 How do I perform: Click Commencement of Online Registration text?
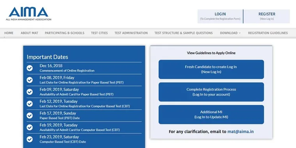[x=67, y=71]
